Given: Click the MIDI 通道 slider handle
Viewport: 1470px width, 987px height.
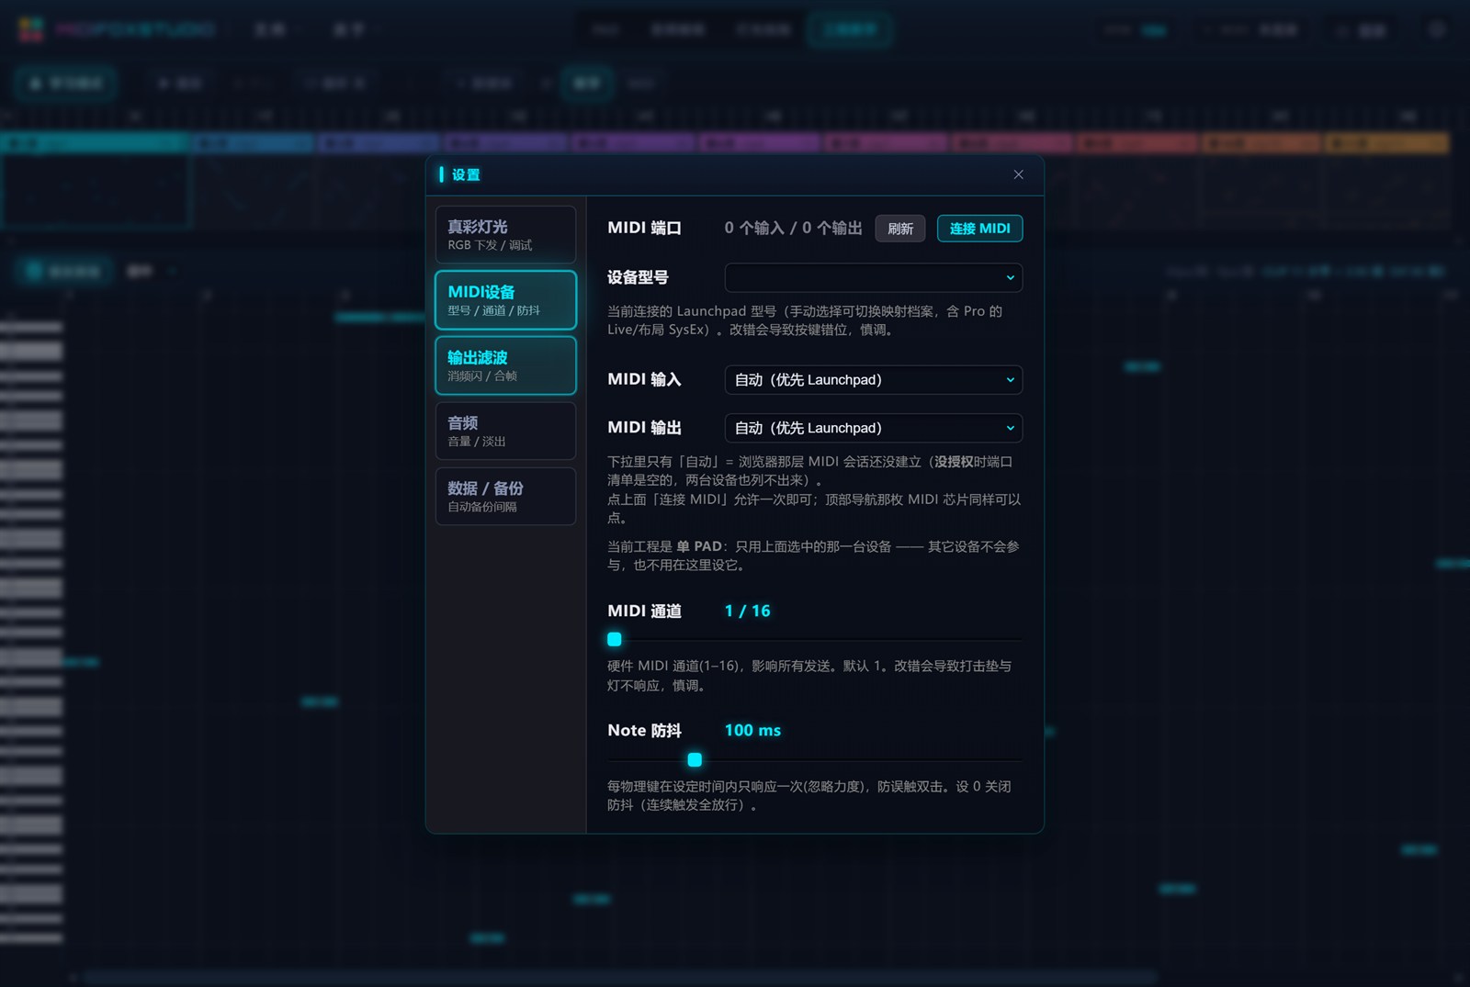Looking at the screenshot, I should (x=615, y=639).
